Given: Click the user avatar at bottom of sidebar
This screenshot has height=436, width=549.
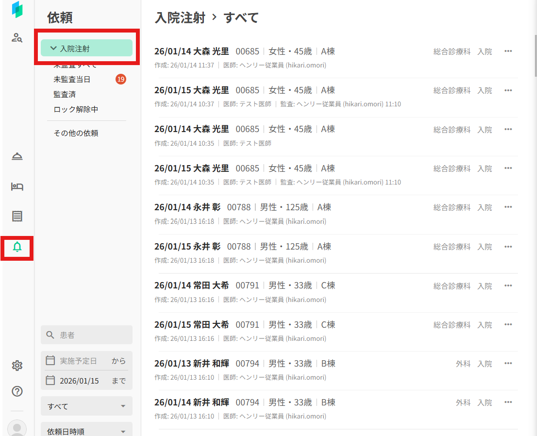Looking at the screenshot, I should (x=17, y=428).
